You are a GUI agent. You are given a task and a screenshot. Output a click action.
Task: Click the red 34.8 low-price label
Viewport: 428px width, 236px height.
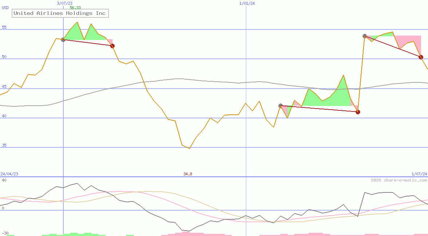(x=188, y=174)
